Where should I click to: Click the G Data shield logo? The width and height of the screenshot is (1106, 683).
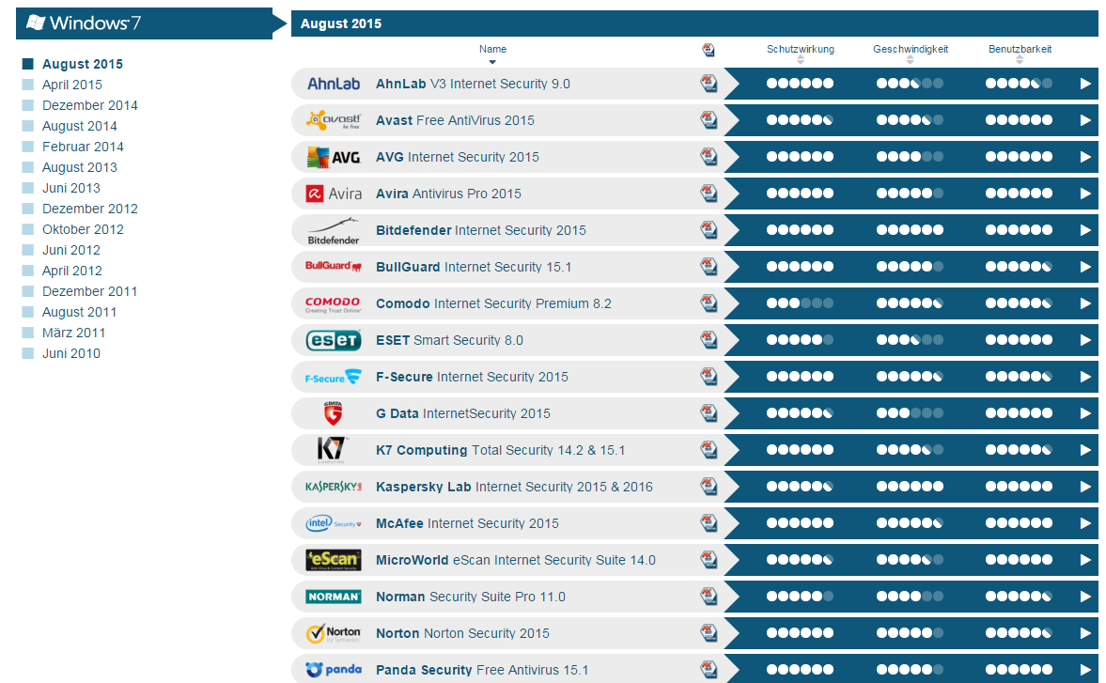(333, 413)
